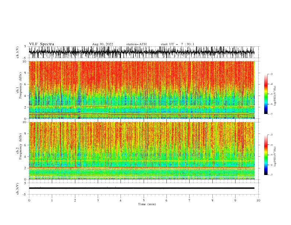
Task: Click inside the ch.1 spectrogram plot
Action: tap(141, 90)
